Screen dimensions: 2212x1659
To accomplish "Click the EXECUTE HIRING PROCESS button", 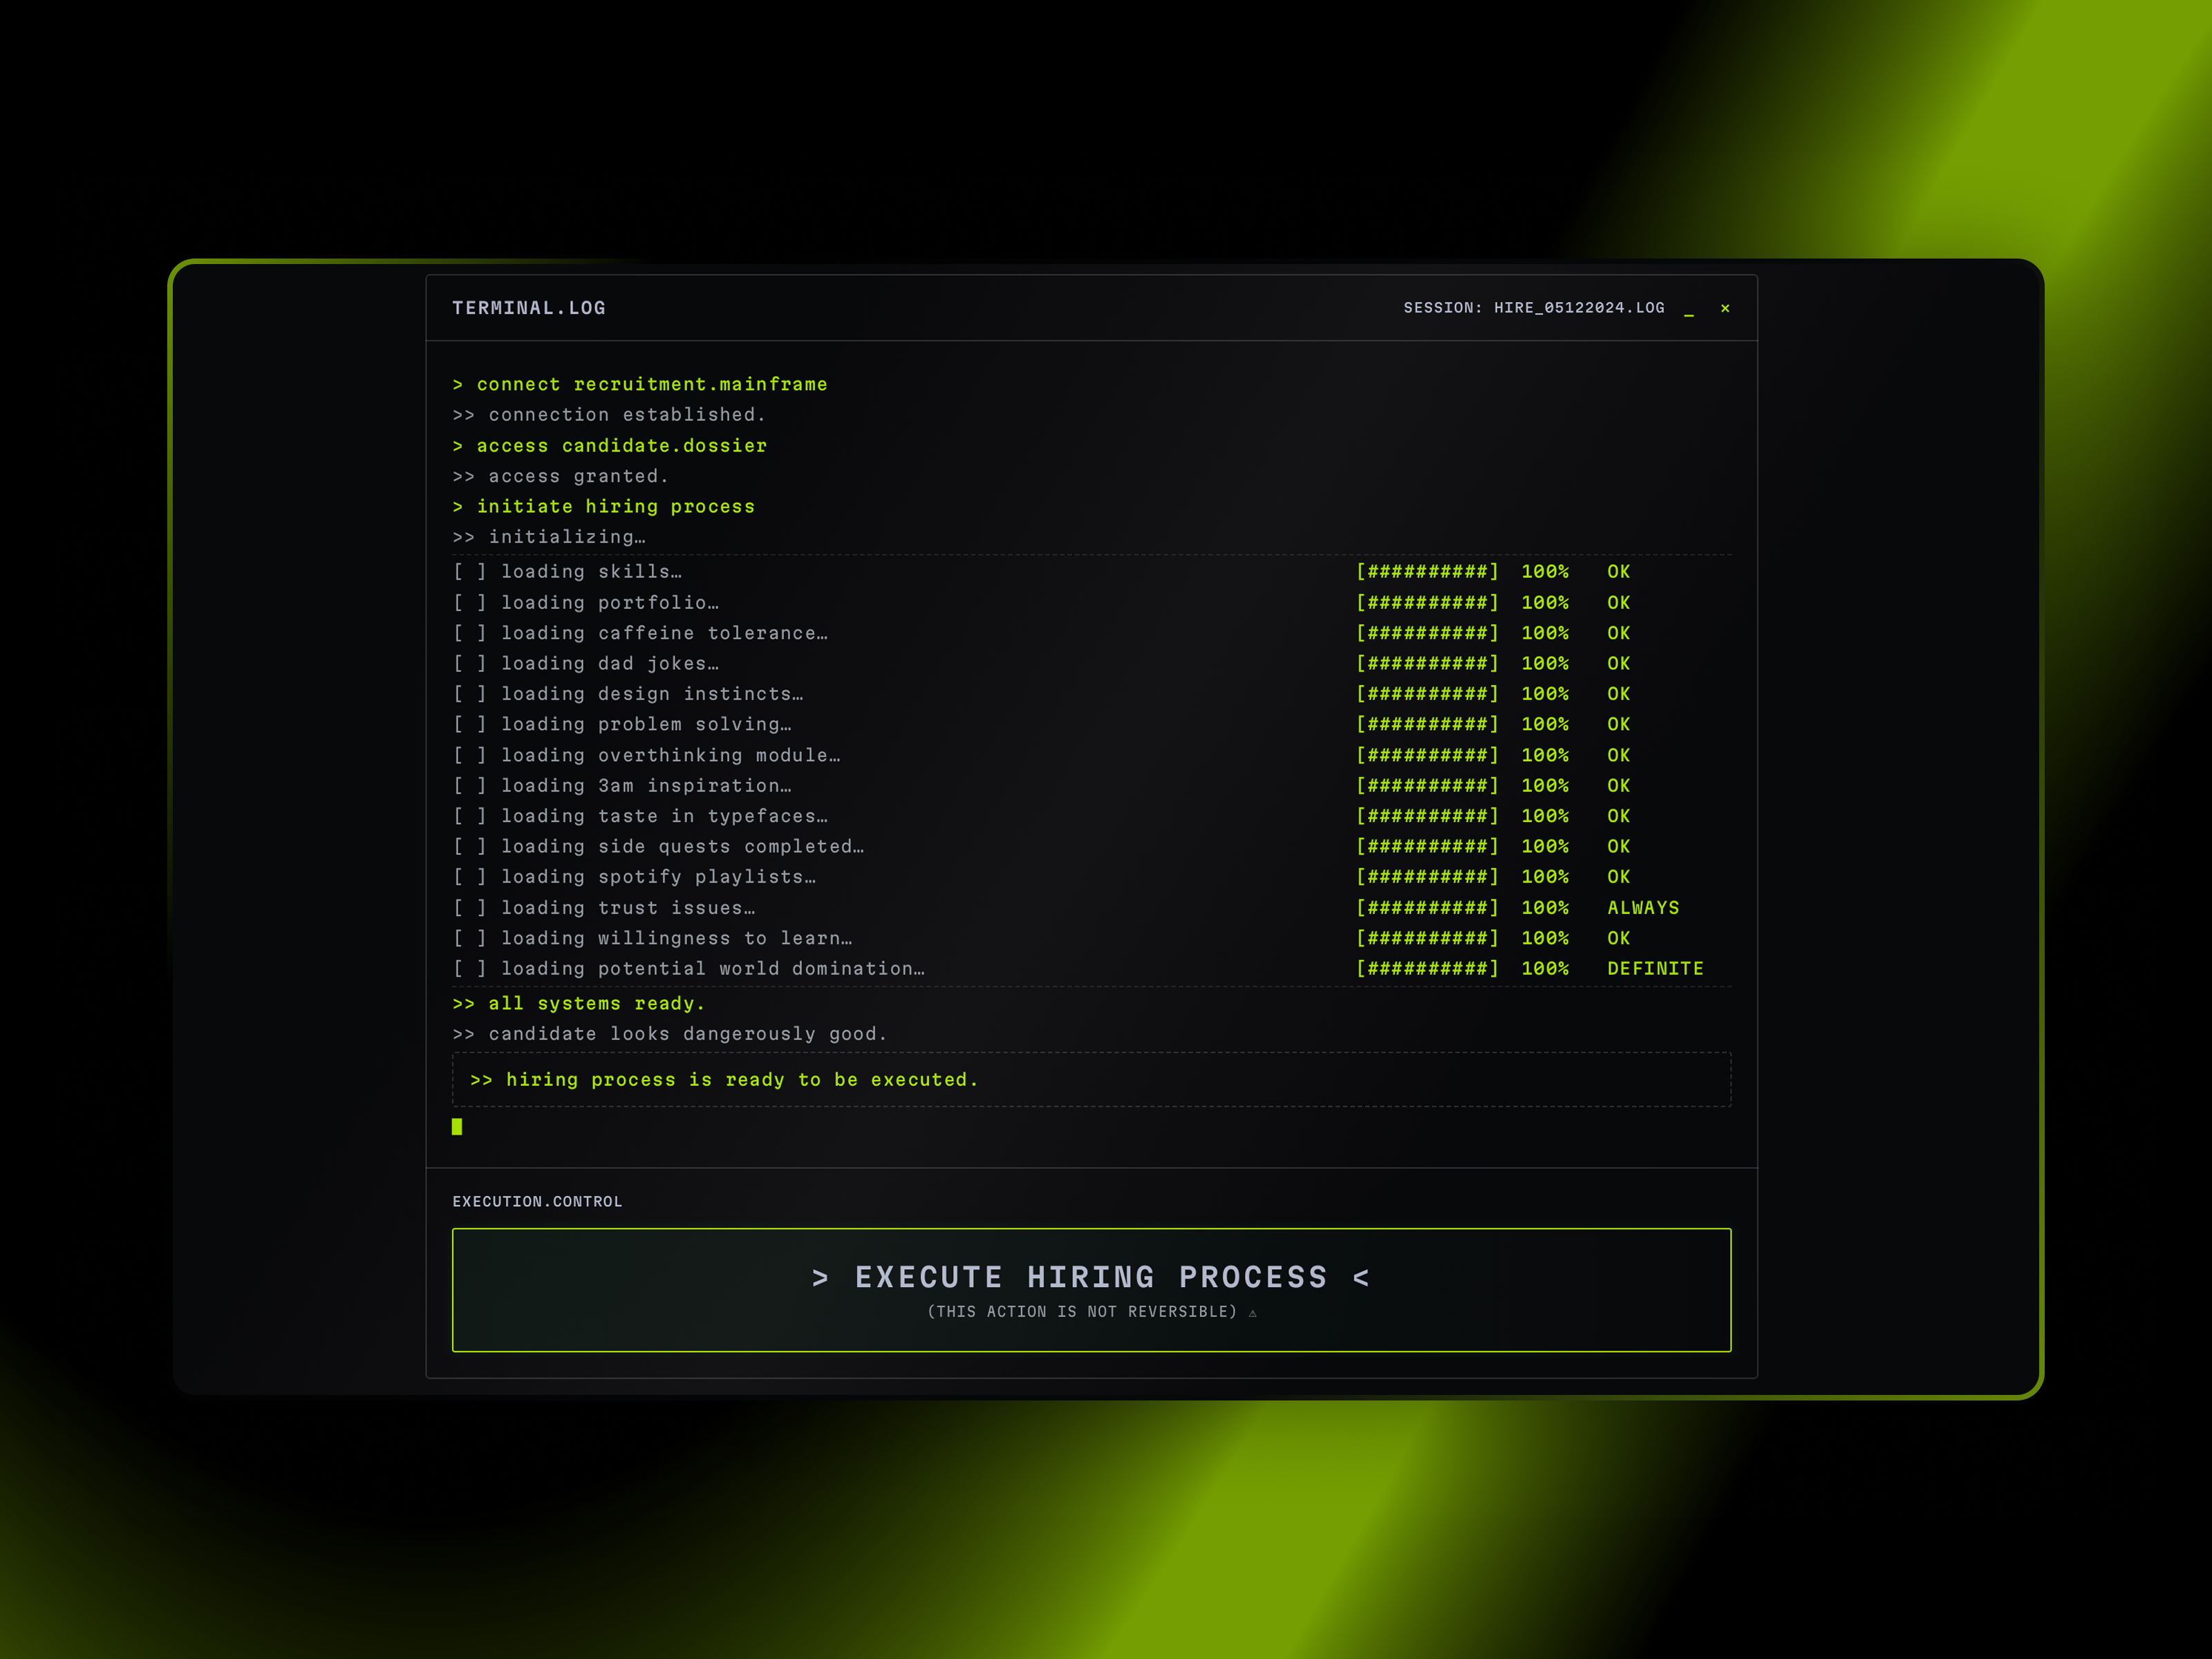I will pos(1091,1290).
